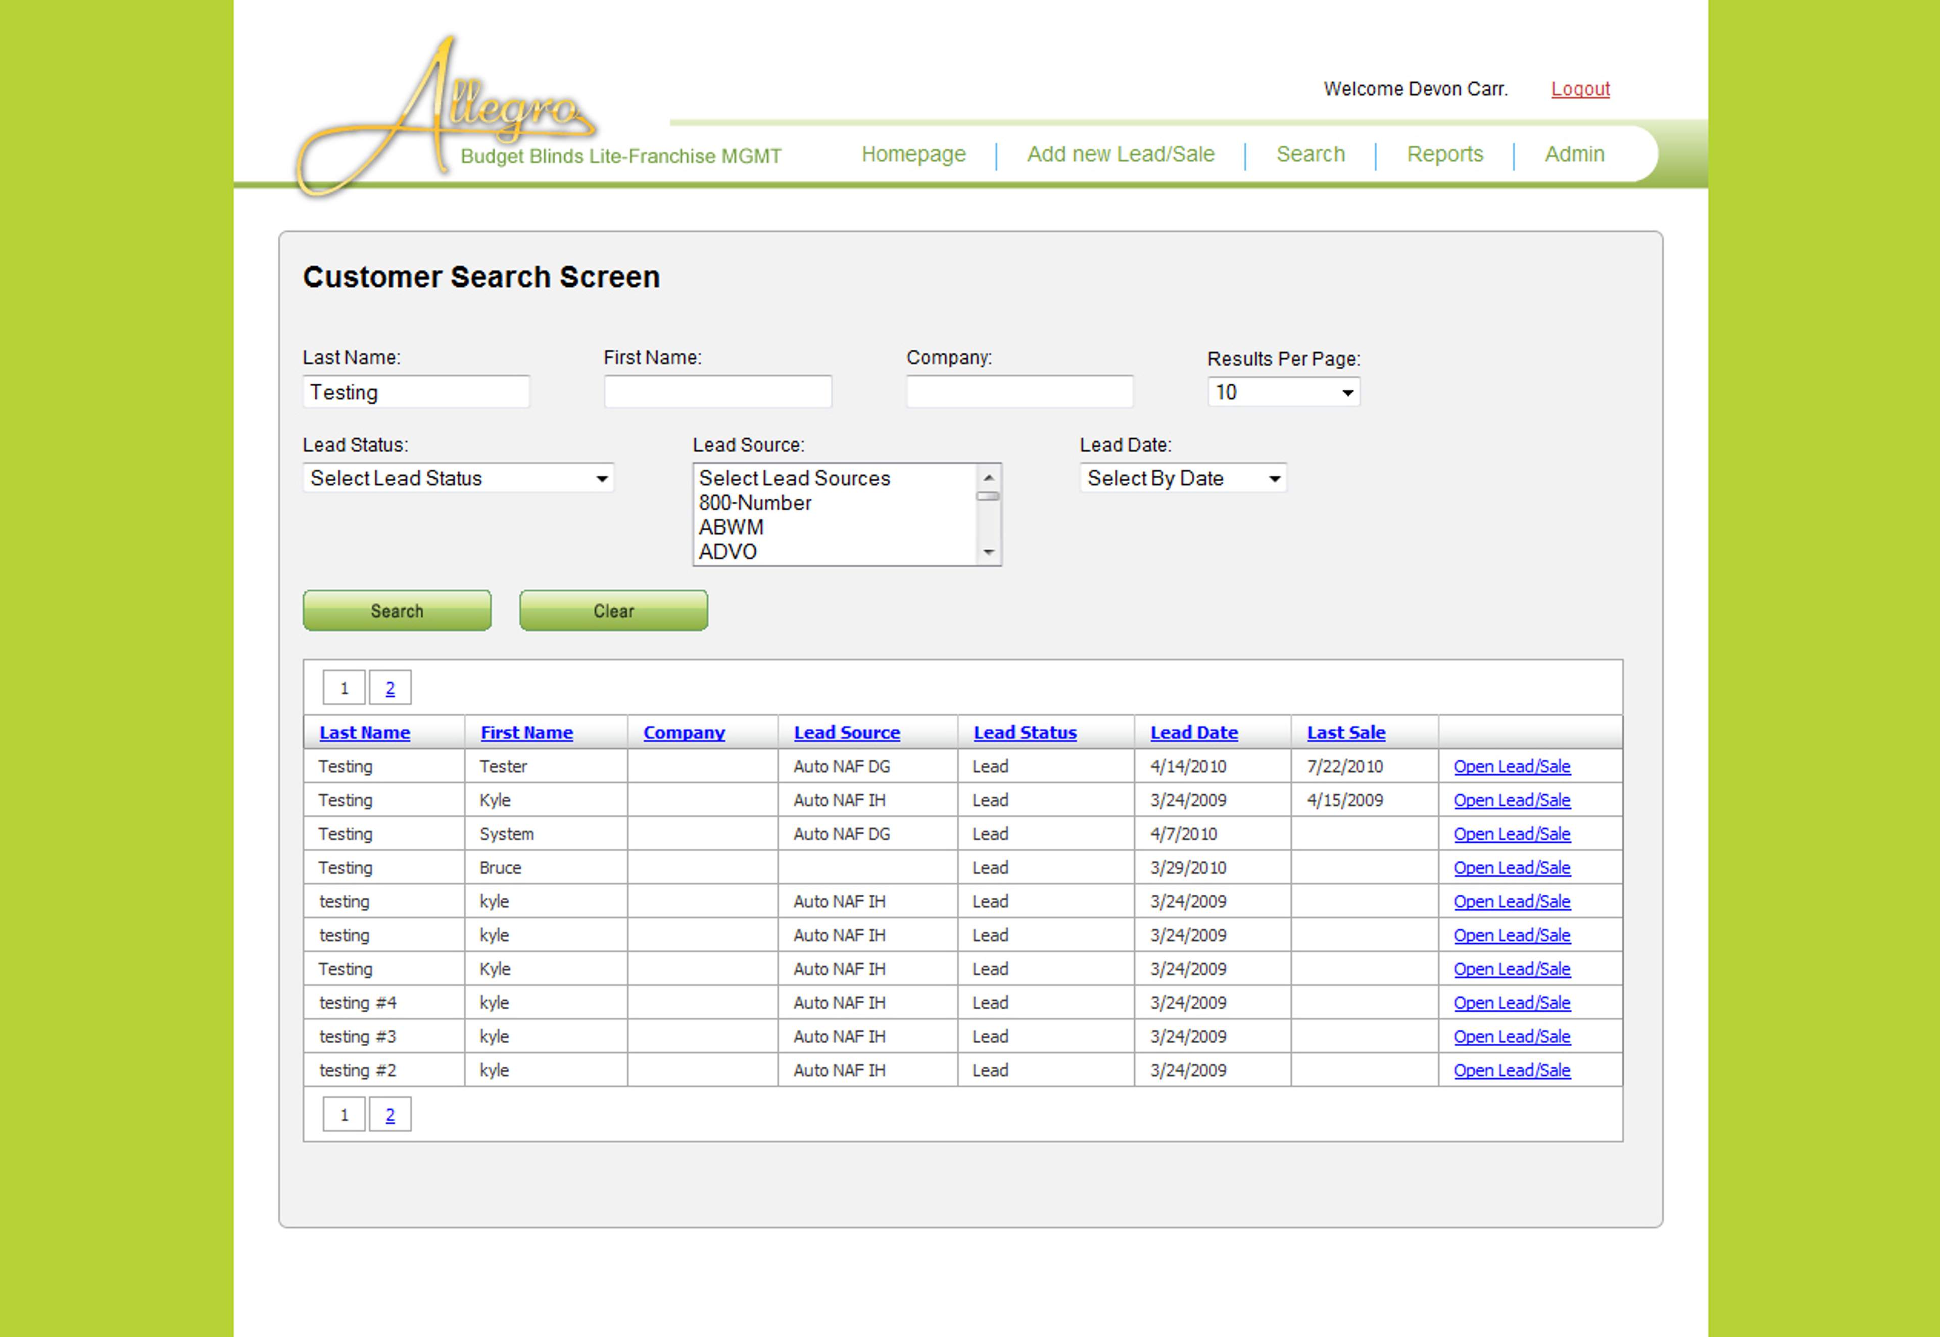Click the Logout link
Image resolution: width=1940 pixels, height=1337 pixels.
(x=1580, y=89)
